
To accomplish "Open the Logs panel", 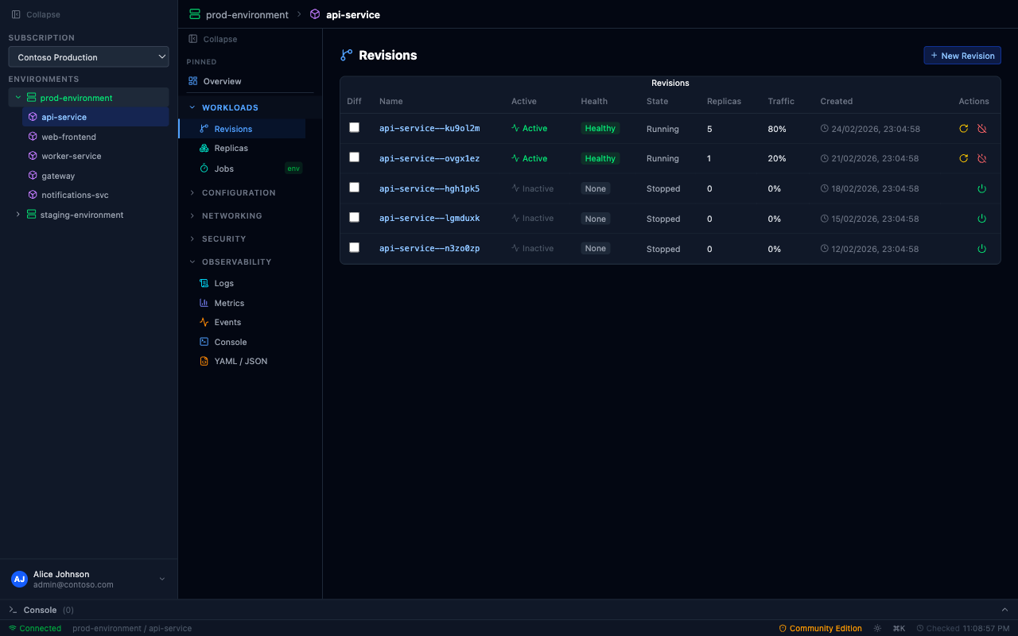I will 223,283.
